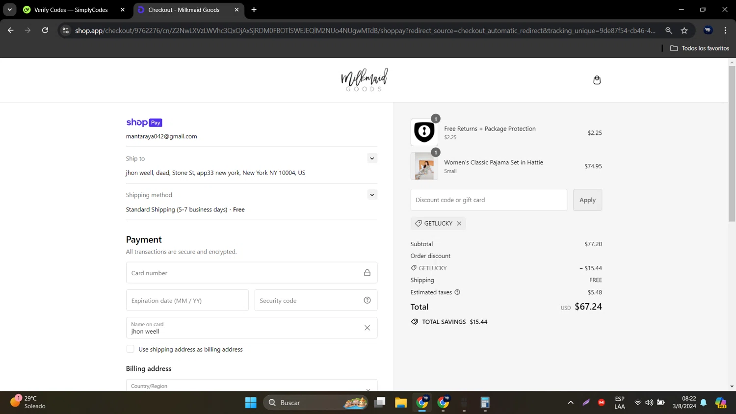Click the padlock icon in Card number field
This screenshot has height=414, width=736.
(x=367, y=273)
